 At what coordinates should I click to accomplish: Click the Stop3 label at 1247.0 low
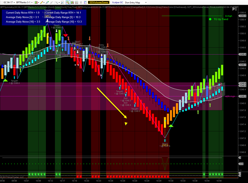point(165,145)
